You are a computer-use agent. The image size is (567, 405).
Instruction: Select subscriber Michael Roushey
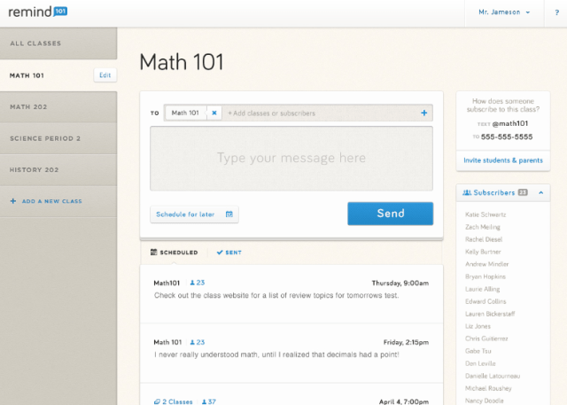click(x=488, y=388)
